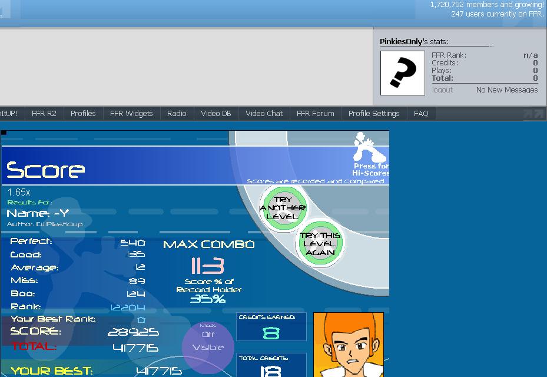
Task: Choose Try Another Level circle button
Action: pos(284,208)
